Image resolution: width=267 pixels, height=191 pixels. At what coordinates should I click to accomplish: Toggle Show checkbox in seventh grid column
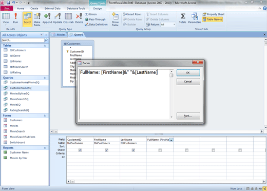coord(240,150)
